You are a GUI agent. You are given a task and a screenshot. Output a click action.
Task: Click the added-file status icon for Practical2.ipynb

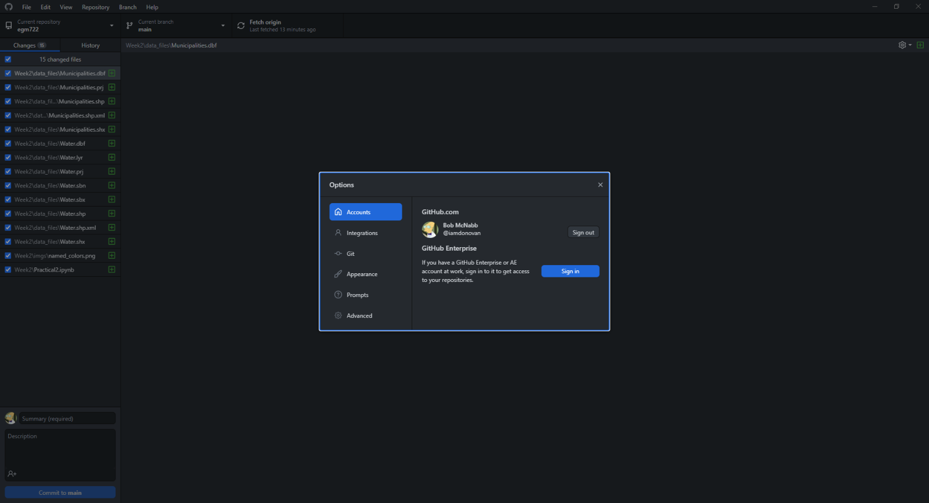tap(111, 270)
